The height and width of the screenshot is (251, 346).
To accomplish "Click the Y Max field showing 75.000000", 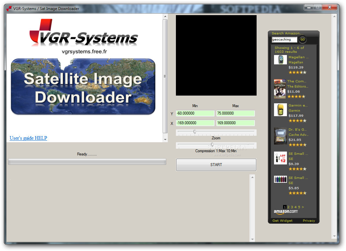I will (x=235, y=113).
